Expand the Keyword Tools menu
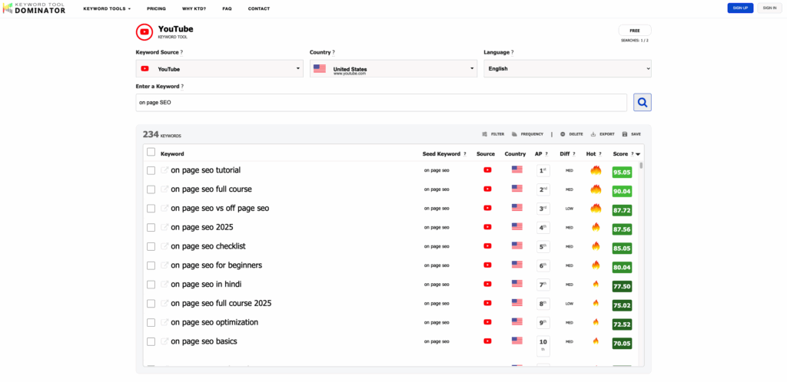 (107, 8)
